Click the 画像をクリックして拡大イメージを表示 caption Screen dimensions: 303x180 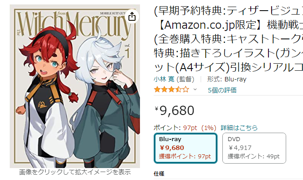pos(75,172)
